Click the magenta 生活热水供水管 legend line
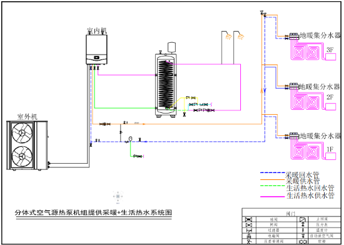This screenshot has width=344, height=245. pyautogui.click(x=272, y=197)
